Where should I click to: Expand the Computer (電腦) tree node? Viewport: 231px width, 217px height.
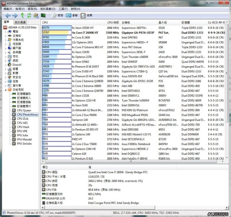pyautogui.click(x=6, y=31)
